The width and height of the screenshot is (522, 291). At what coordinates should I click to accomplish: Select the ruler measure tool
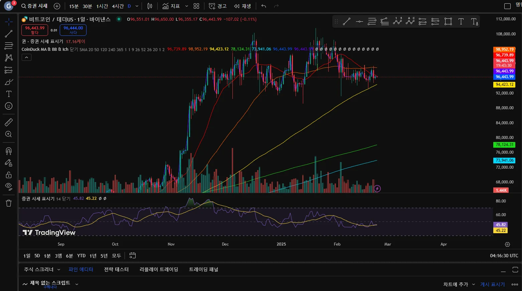tap(9, 122)
